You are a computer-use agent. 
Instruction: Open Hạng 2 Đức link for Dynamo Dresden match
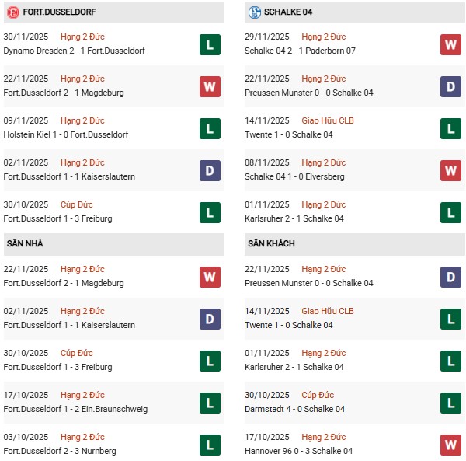point(82,37)
